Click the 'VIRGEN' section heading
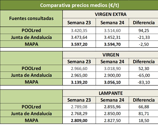Viewport: 158px width, 125px height. [110, 55]
